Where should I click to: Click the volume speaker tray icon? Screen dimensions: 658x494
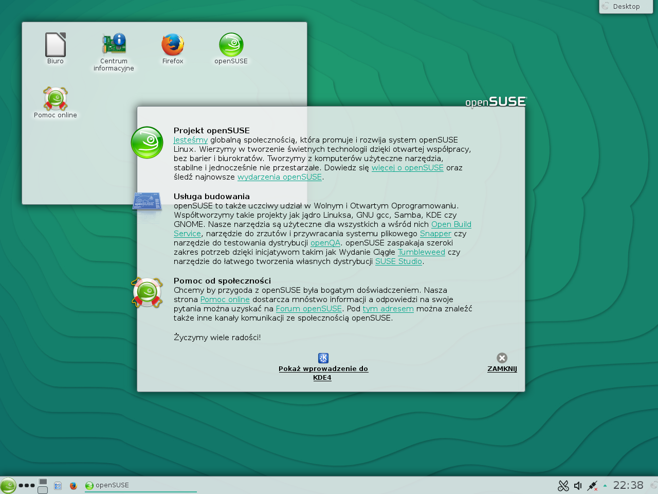(578, 485)
